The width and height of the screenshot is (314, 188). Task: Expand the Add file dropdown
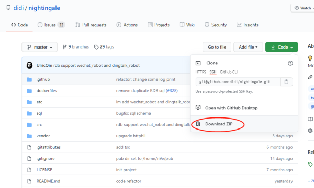tap(248, 47)
